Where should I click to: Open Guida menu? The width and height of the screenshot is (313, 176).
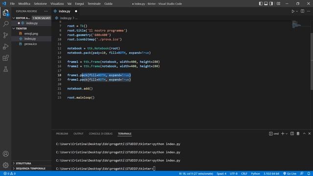click(x=108, y=3)
